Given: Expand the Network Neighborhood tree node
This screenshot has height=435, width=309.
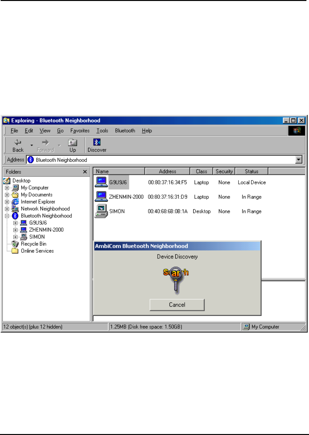Looking at the screenshot, I should pos(7,209).
